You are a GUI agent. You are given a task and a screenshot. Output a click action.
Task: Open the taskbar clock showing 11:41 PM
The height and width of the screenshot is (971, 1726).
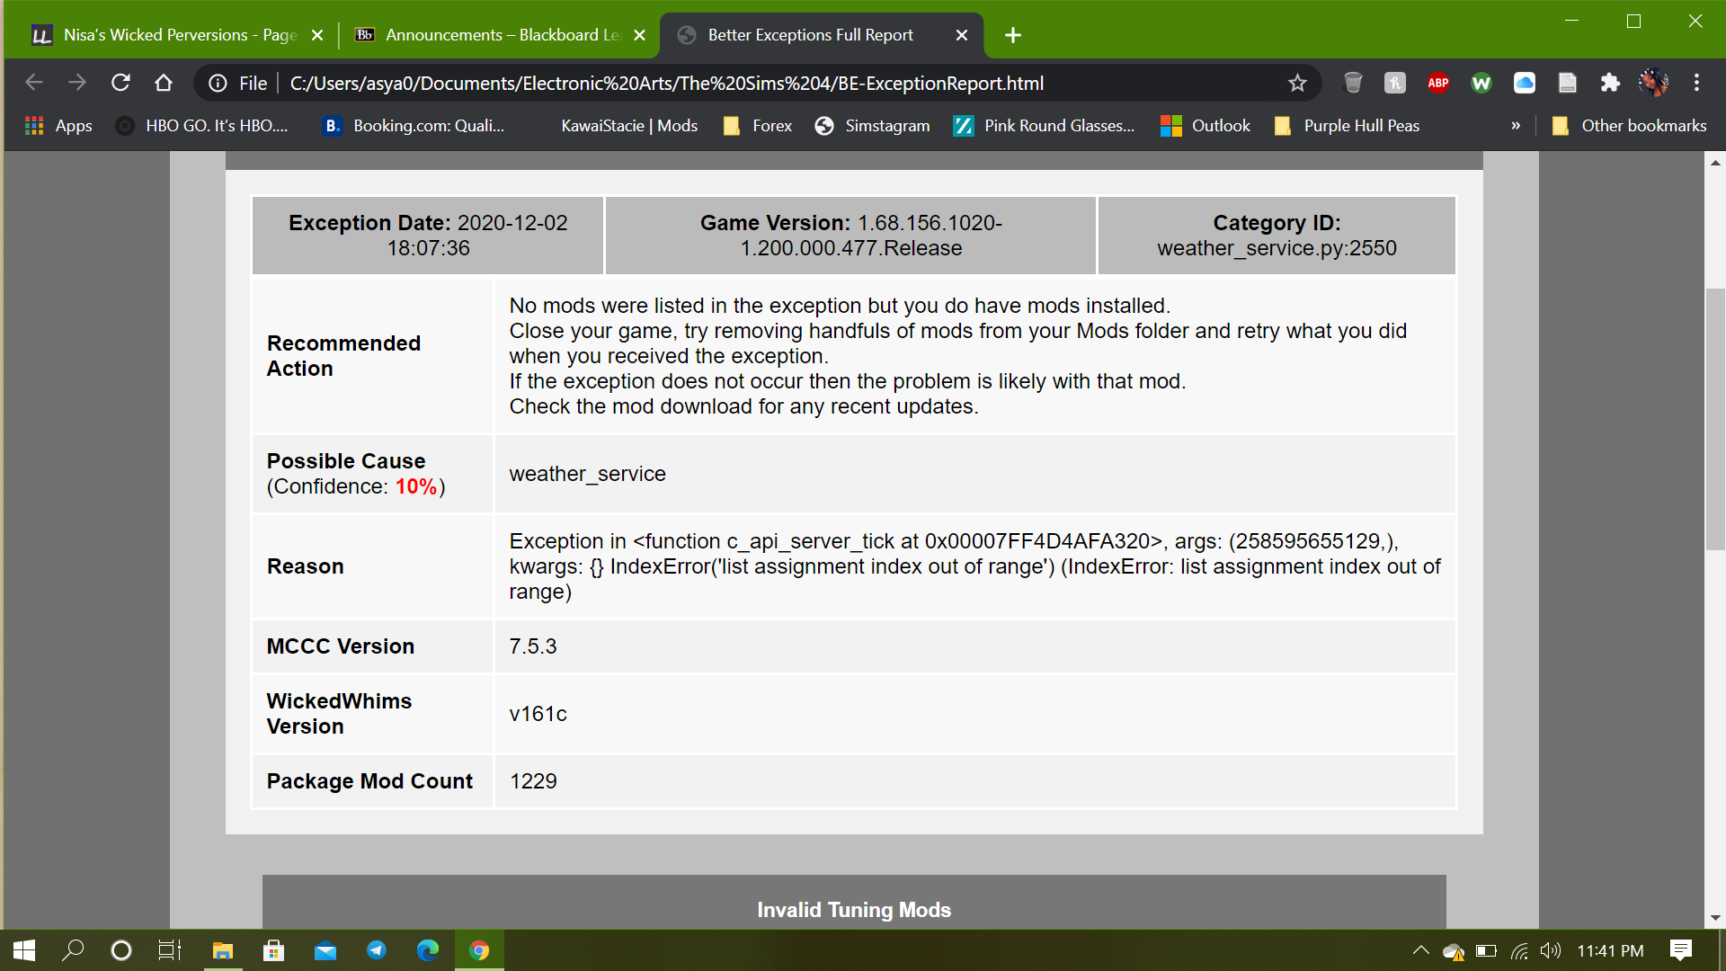point(1610,950)
